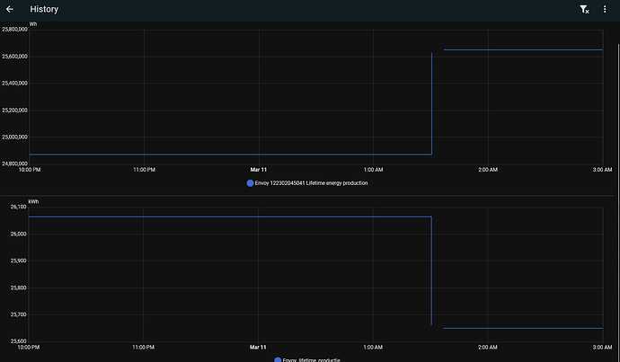Clear filters with the funnel icon
The image size is (620, 362).
click(584, 10)
